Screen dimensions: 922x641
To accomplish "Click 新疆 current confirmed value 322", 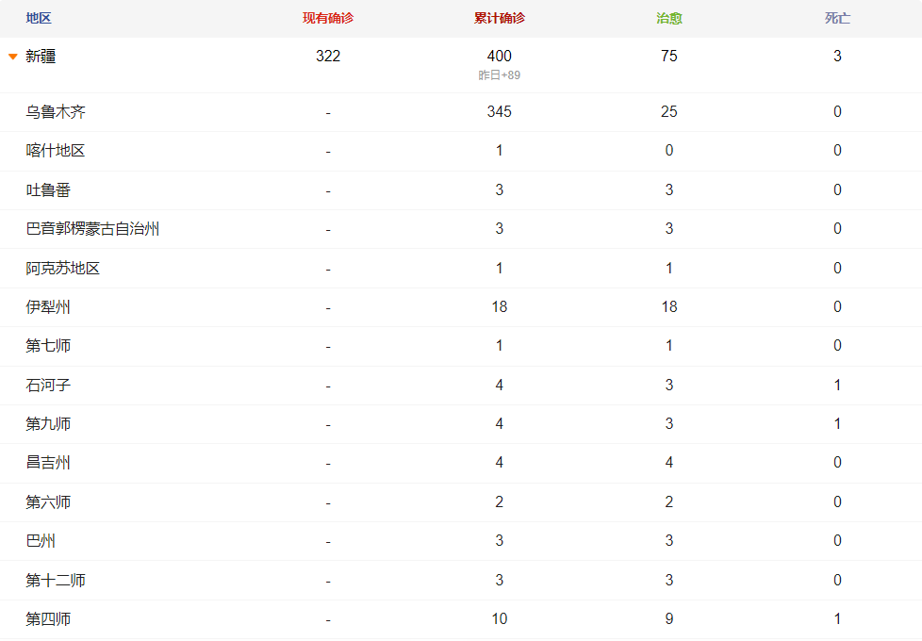I will (328, 56).
